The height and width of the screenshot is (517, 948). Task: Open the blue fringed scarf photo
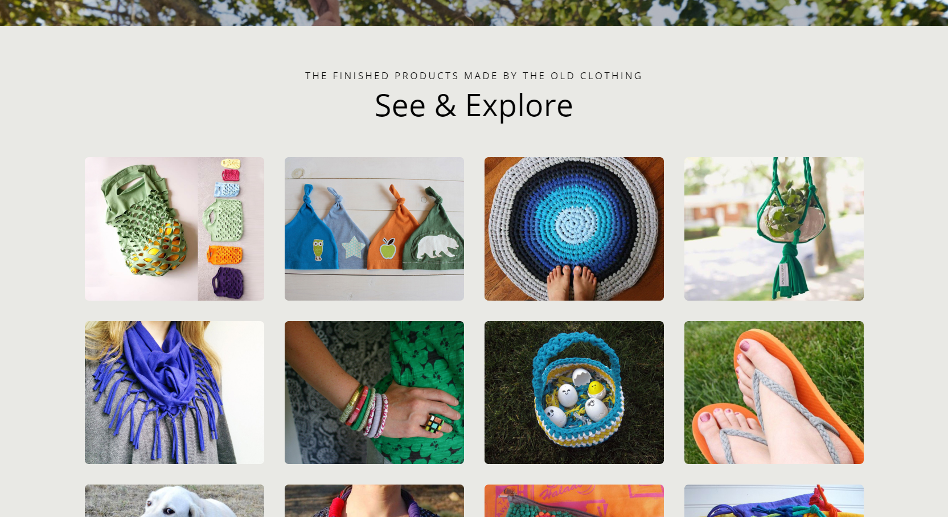tap(174, 392)
